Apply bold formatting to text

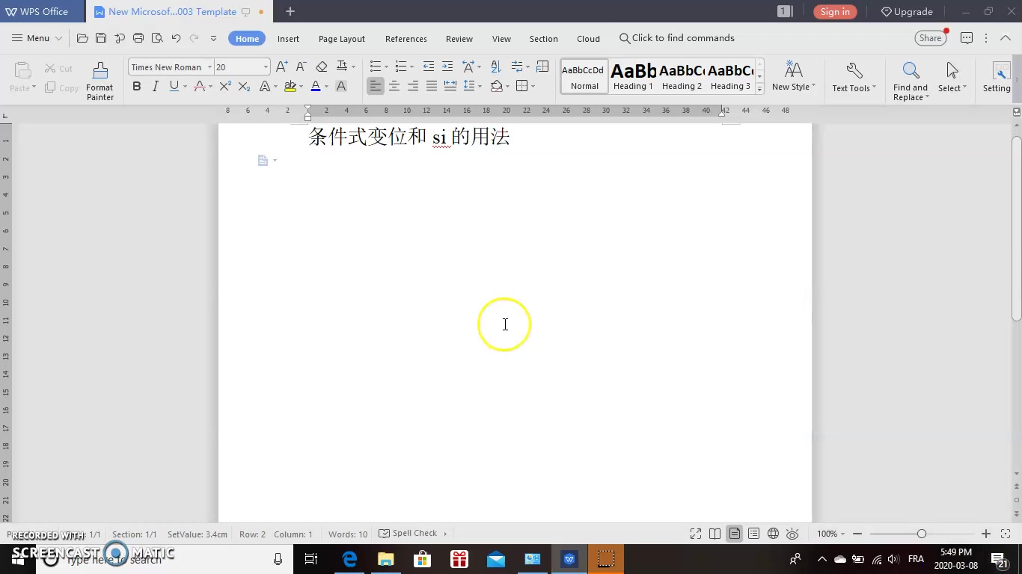136,86
